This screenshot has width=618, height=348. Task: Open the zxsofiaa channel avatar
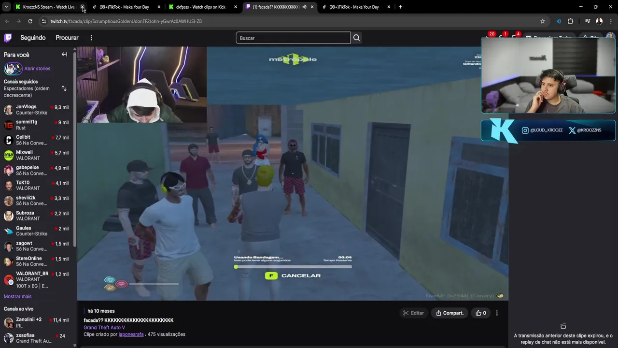point(8,338)
